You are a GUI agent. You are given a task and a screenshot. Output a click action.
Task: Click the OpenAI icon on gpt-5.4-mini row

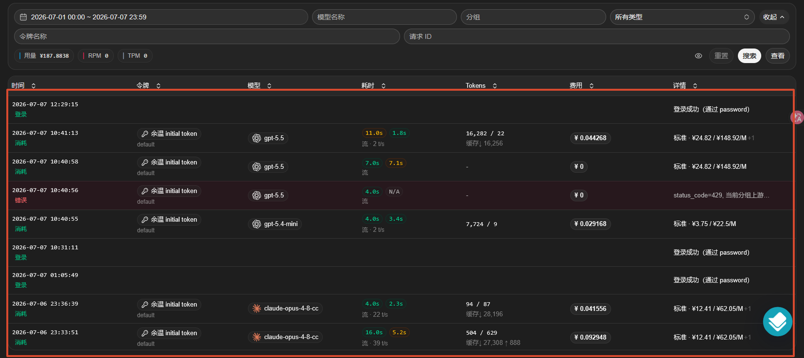(x=257, y=224)
